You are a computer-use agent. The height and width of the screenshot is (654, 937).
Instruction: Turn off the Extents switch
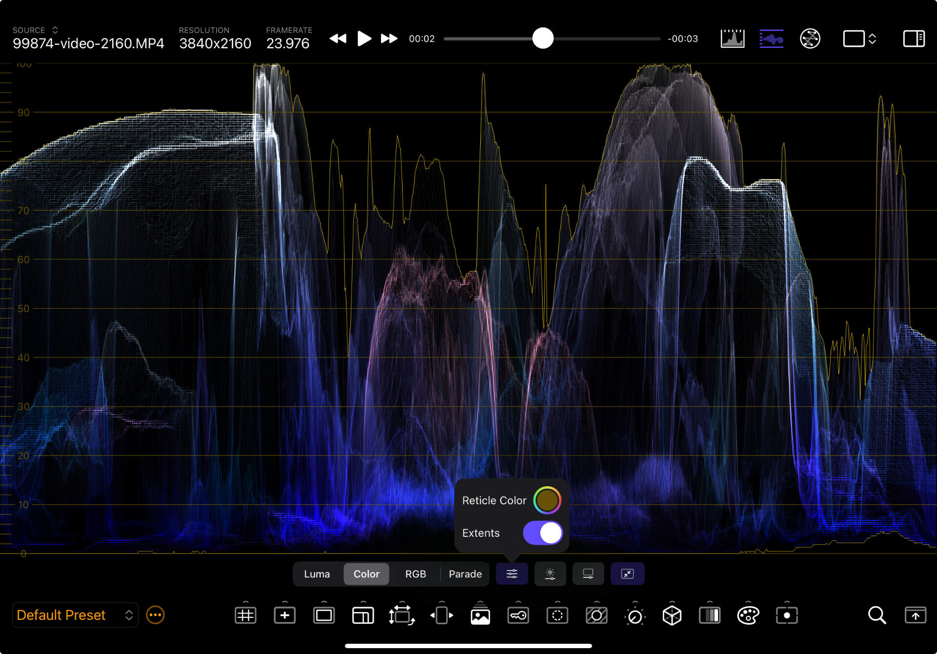tap(543, 533)
